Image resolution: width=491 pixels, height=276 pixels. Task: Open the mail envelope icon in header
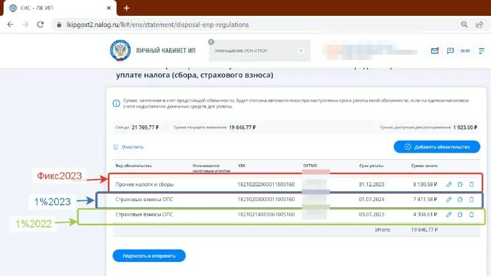tap(435, 50)
